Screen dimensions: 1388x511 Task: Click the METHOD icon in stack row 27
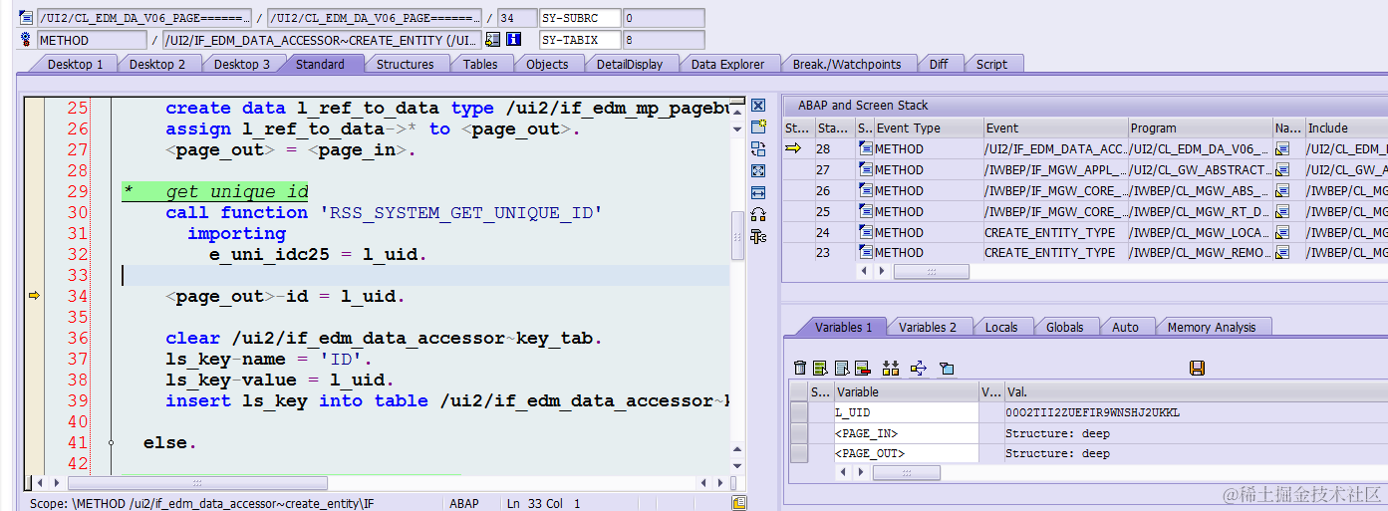pos(865,169)
